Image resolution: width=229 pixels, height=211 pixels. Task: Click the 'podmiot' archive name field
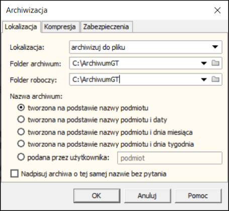tap(170, 158)
